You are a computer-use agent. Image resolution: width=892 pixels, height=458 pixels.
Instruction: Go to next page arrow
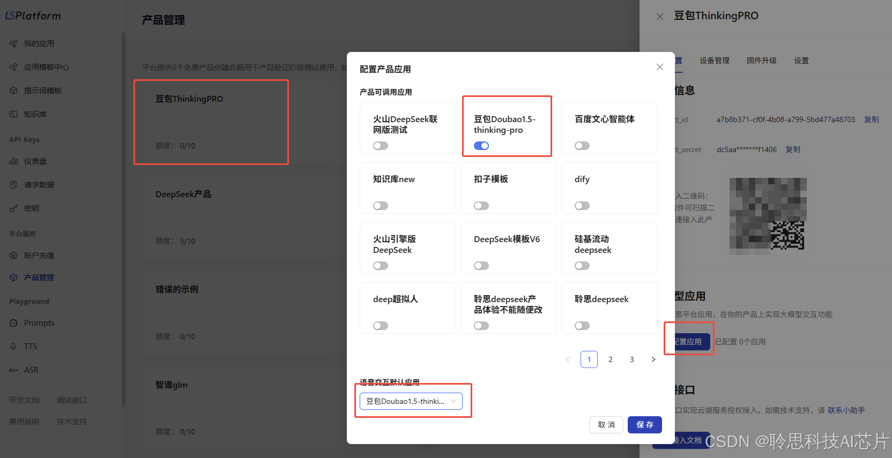(x=653, y=359)
